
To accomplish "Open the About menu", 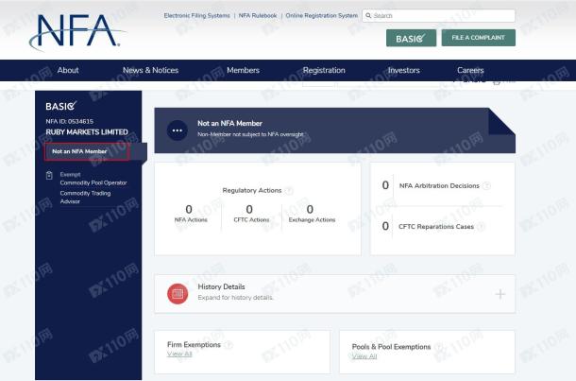I will click(68, 70).
